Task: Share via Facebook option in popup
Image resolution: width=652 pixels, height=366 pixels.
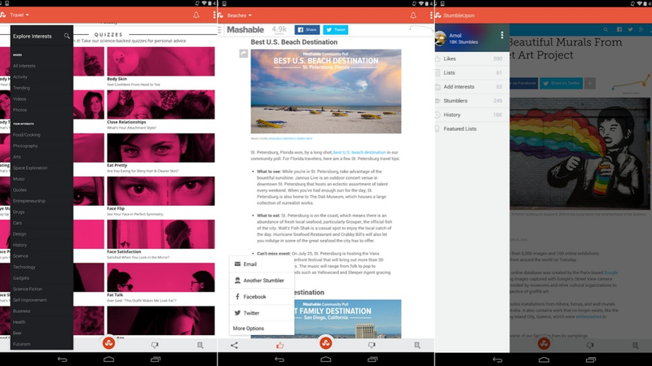Action: click(x=262, y=296)
